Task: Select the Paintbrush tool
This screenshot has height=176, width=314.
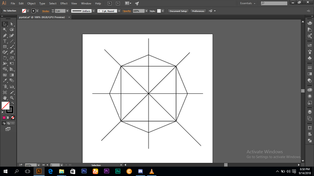Action: tap(12, 47)
